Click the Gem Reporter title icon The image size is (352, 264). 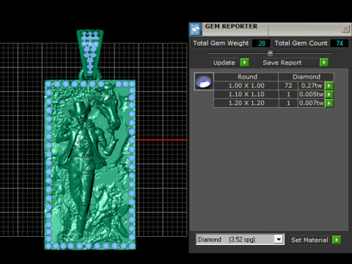point(195,29)
